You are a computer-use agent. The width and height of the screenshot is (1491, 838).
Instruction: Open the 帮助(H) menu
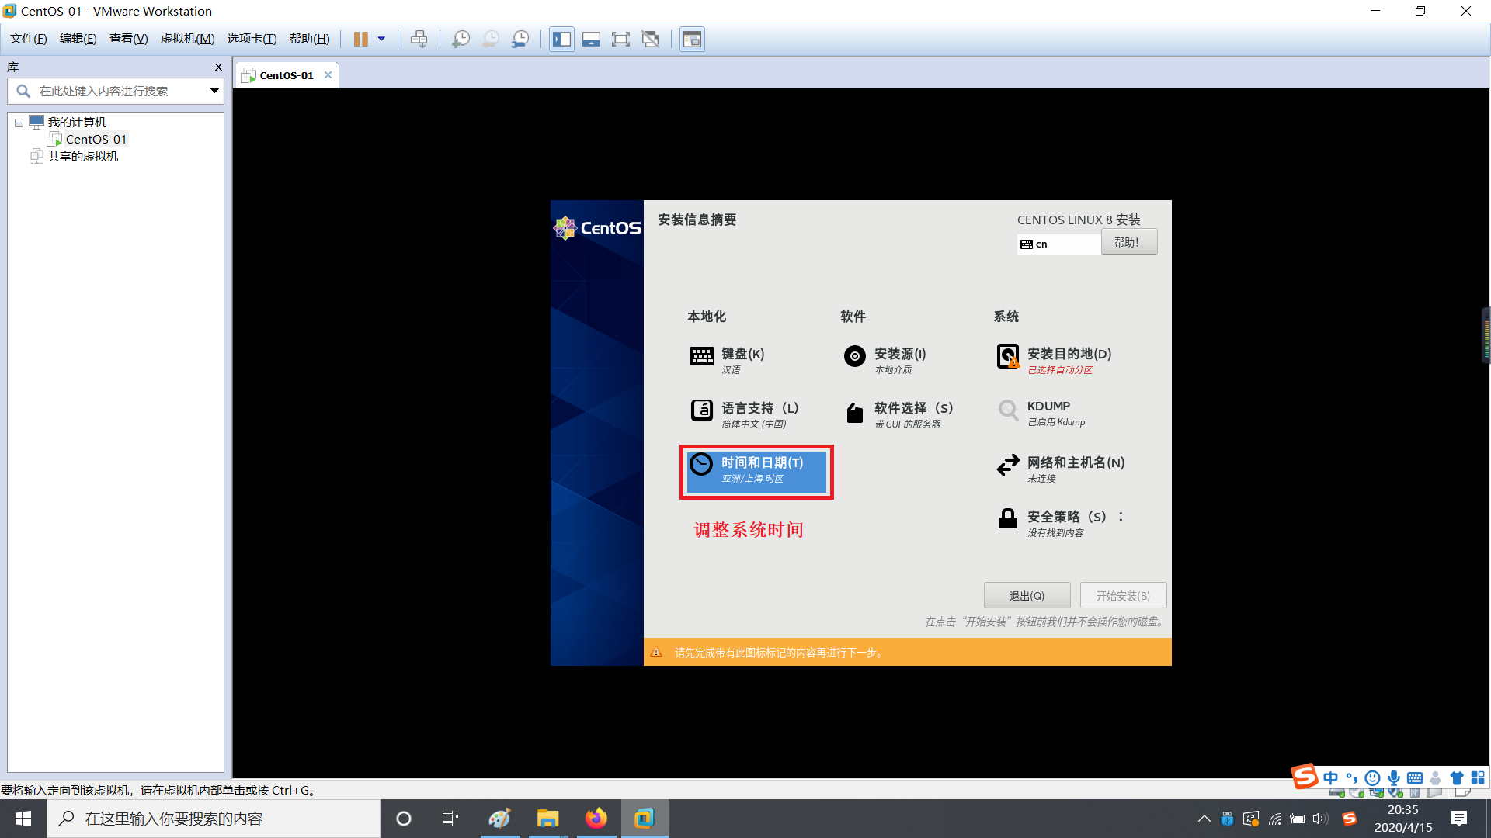click(309, 39)
